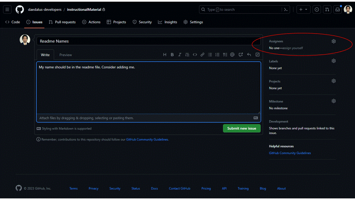355x200 pixels.
Task: Go to the Actions tab
Action: point(91,22)
